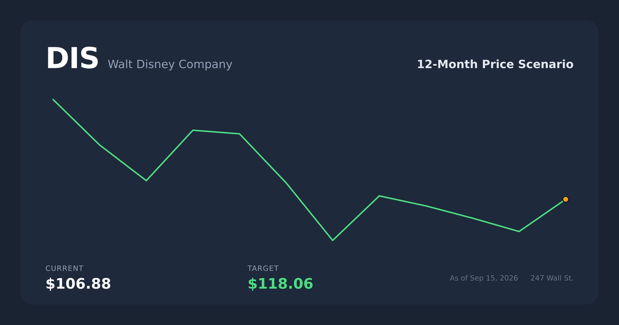Click the rebound peak right after lowest trough
This screenshot has width=619, height=325.
pyautogui.click(x=379, y=196)
